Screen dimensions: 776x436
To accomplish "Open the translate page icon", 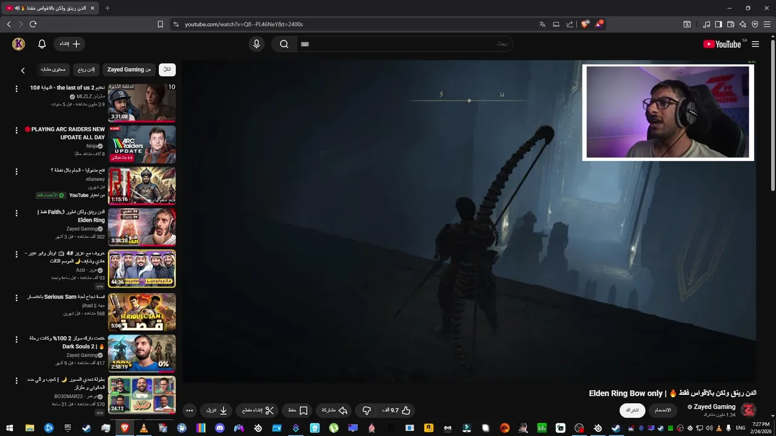I will (x=543, y=24).
